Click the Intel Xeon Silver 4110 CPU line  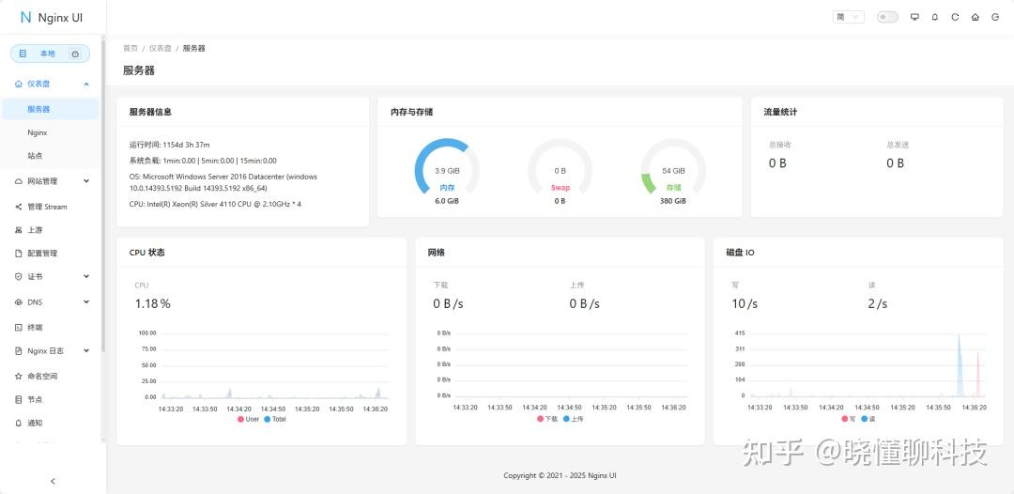[x=215, y=205]
